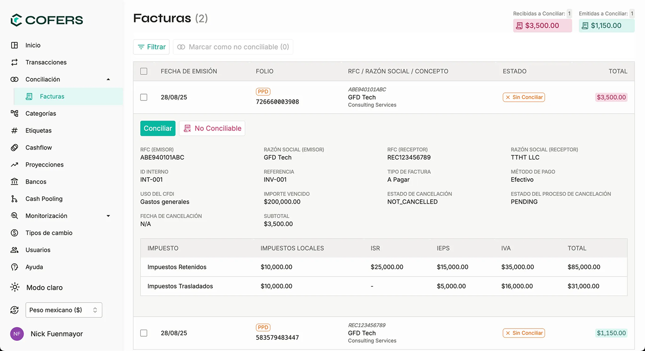Click the Cashflow icon in sidebar
Image resolution: width=645 pixels, height=351 pixels.
coord(15,148)
